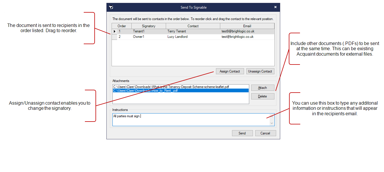Click the row selector arrow for Tenant1
Screen dimensions: 384x172
pyautogui.click(x=114, y=32)
